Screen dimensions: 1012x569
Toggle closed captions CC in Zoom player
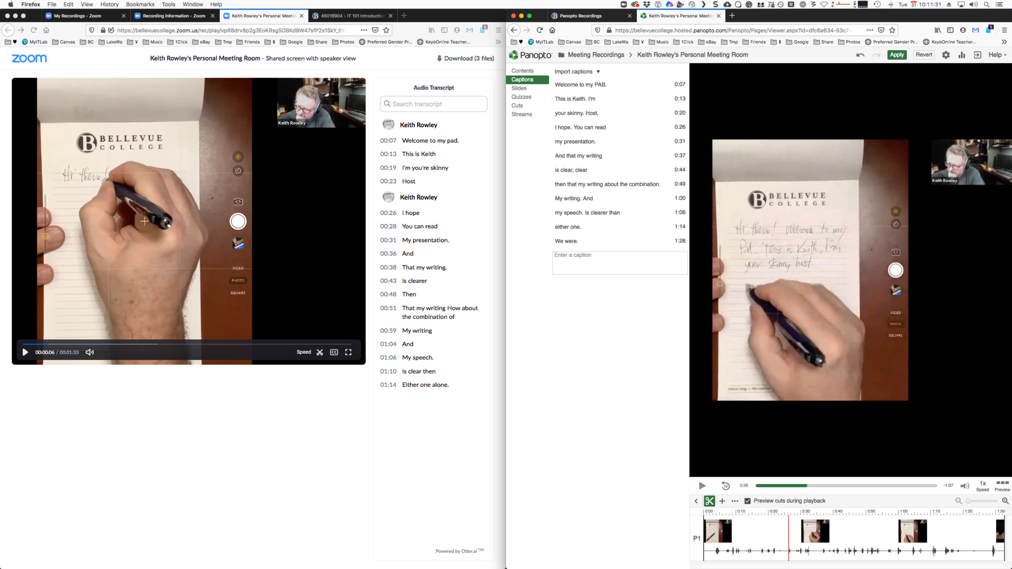pyautogui.click(x=334, y=352)
